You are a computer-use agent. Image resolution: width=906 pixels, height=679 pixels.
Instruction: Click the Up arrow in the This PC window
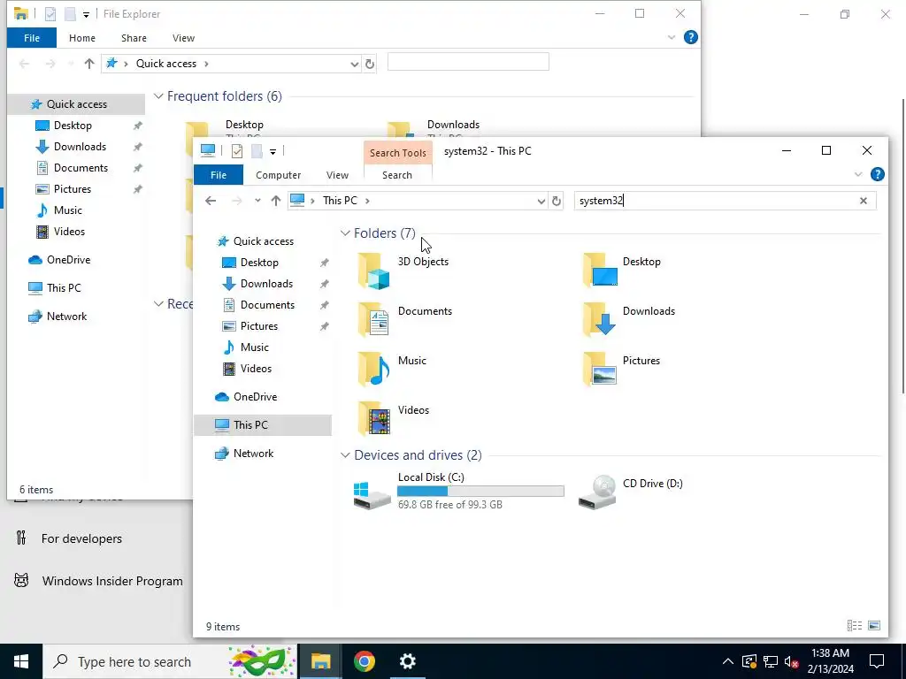click(276, 201)
